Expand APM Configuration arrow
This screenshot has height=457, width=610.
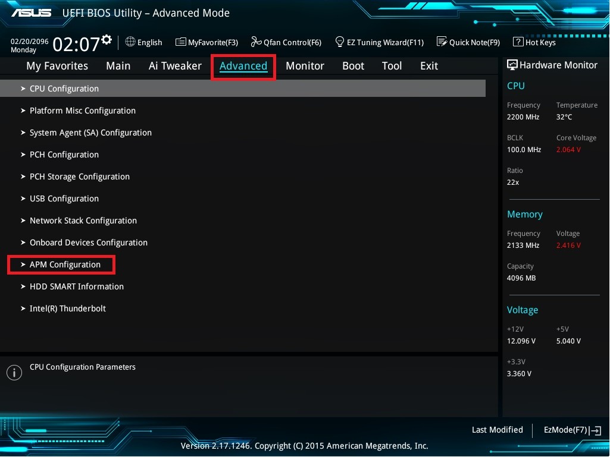click(x=23, y=264)
